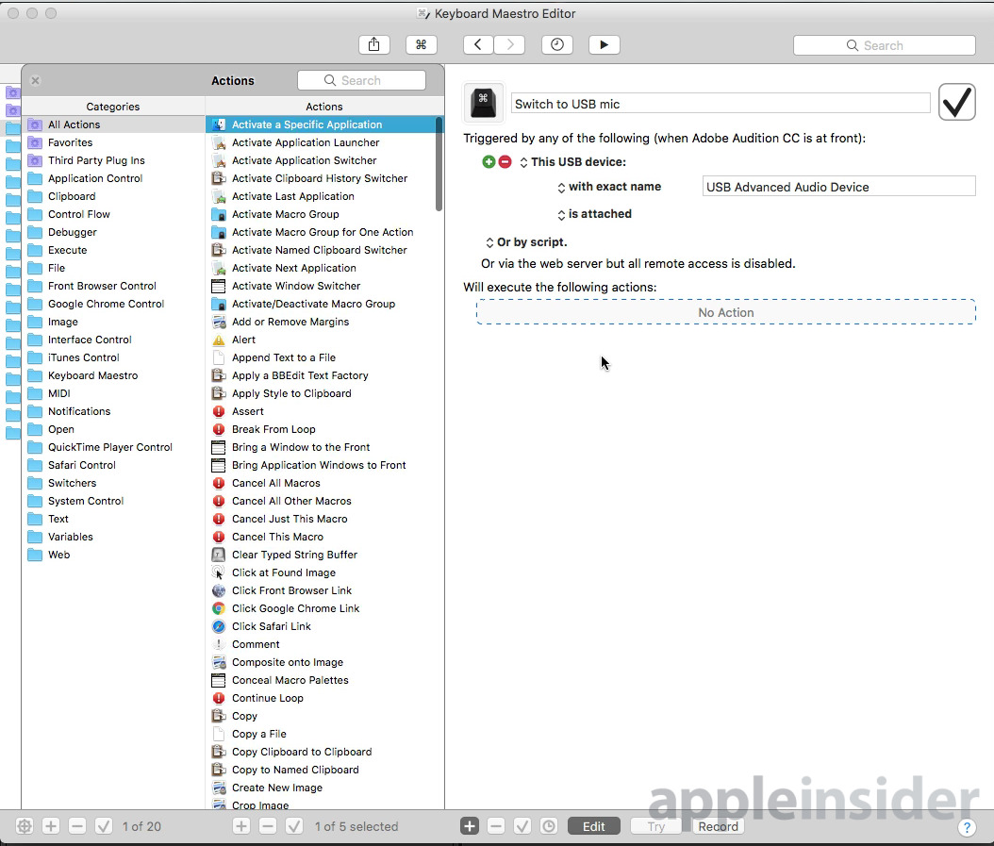Delete macro with the macros minus button
This screenshot has width=994, height=846.
(268, 825)
